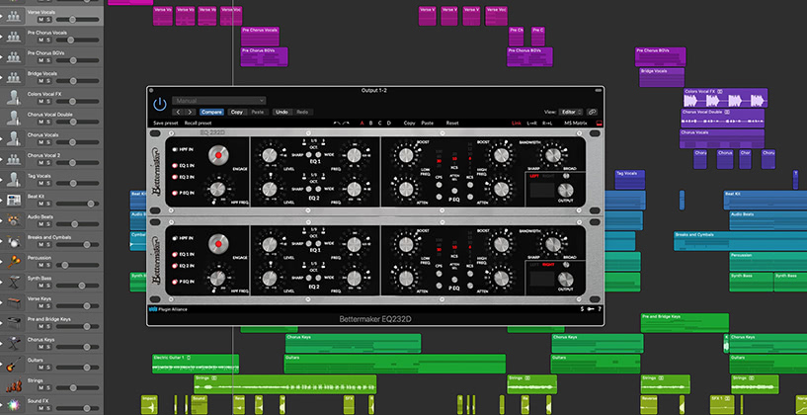807x415 pixels.
Task: Expand the Bridge Vocals track stack
Action: [2, 77]
